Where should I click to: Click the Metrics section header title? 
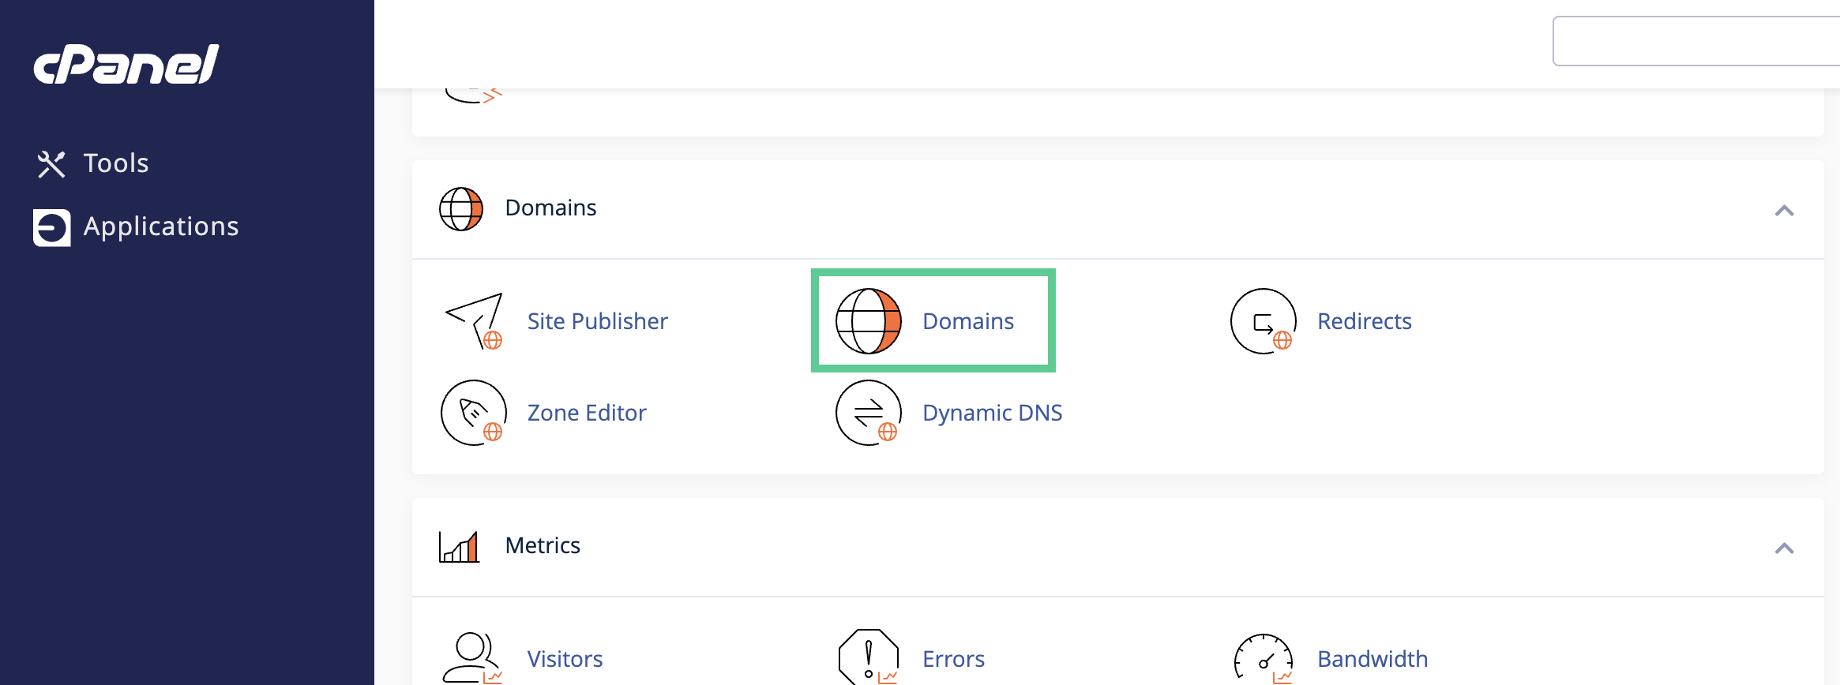click(543, 545)
